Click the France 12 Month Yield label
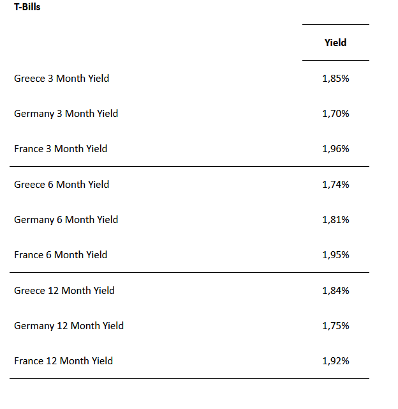 pos(63,361)
